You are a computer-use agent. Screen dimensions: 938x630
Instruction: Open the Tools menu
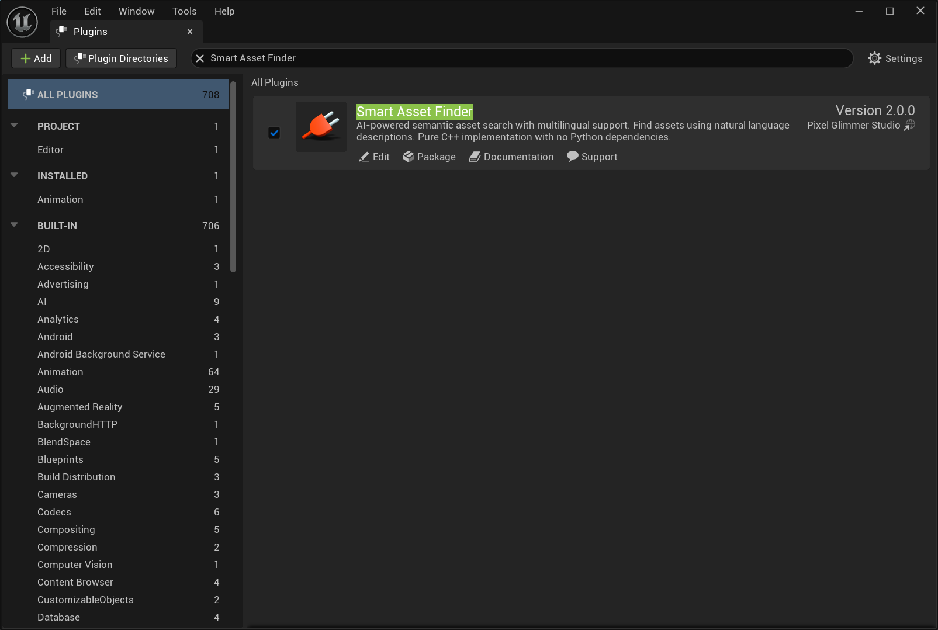[x=185, y=11]
